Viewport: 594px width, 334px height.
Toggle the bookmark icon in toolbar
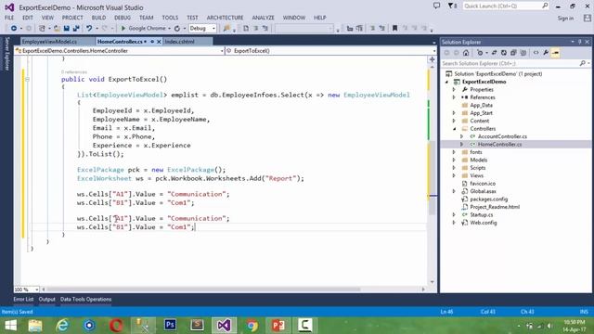point(394,29)
